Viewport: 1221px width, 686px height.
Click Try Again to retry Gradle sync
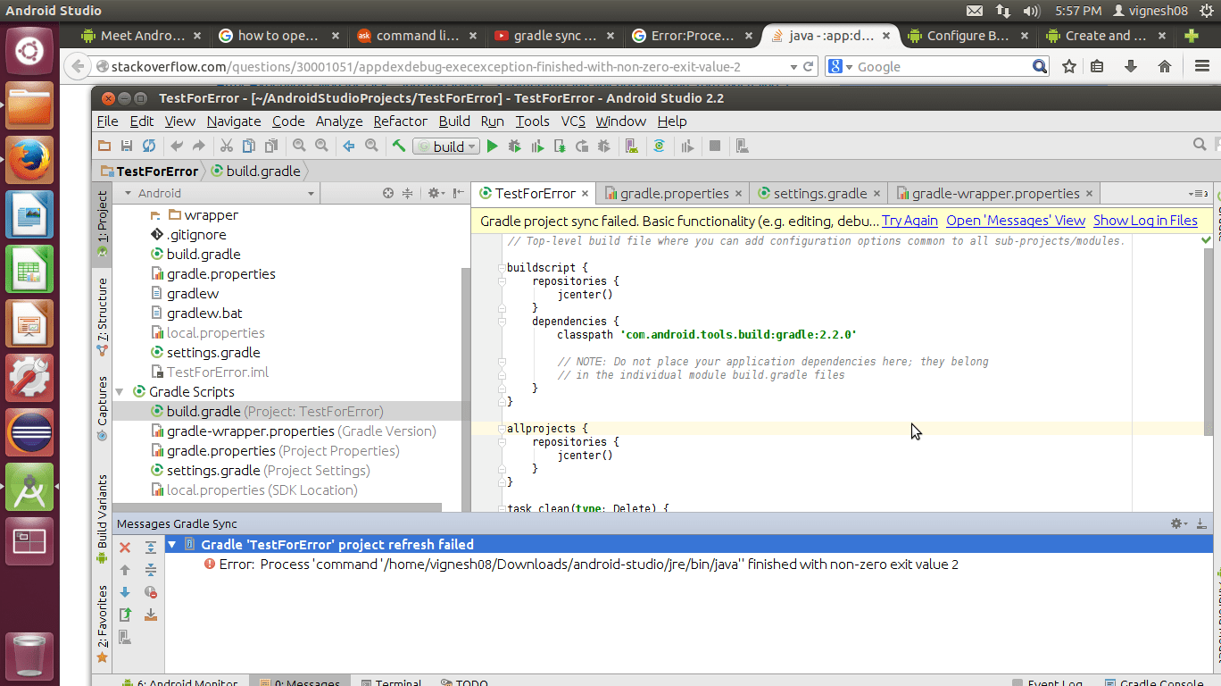coord(910,220)
